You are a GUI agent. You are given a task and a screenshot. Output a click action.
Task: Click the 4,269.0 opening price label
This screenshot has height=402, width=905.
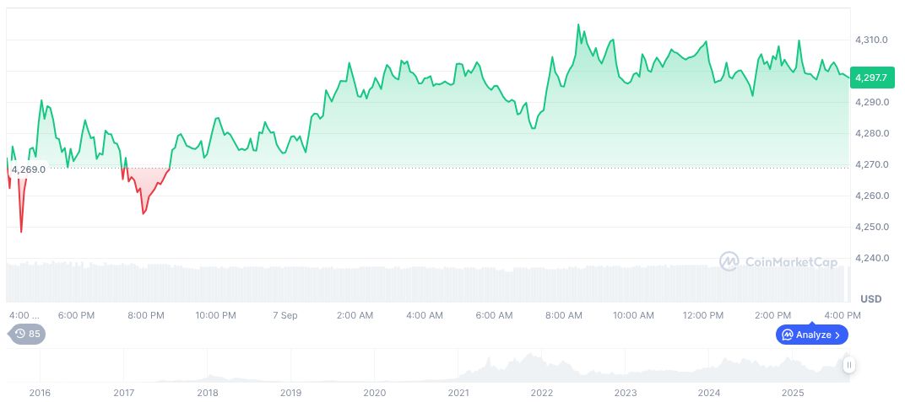point(28,169)
